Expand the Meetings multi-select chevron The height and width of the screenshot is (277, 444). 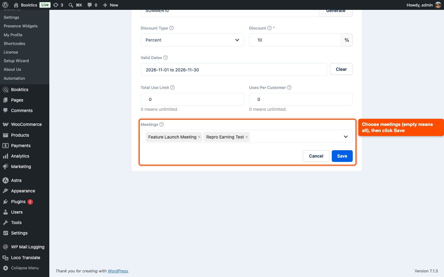coord(346,137)
